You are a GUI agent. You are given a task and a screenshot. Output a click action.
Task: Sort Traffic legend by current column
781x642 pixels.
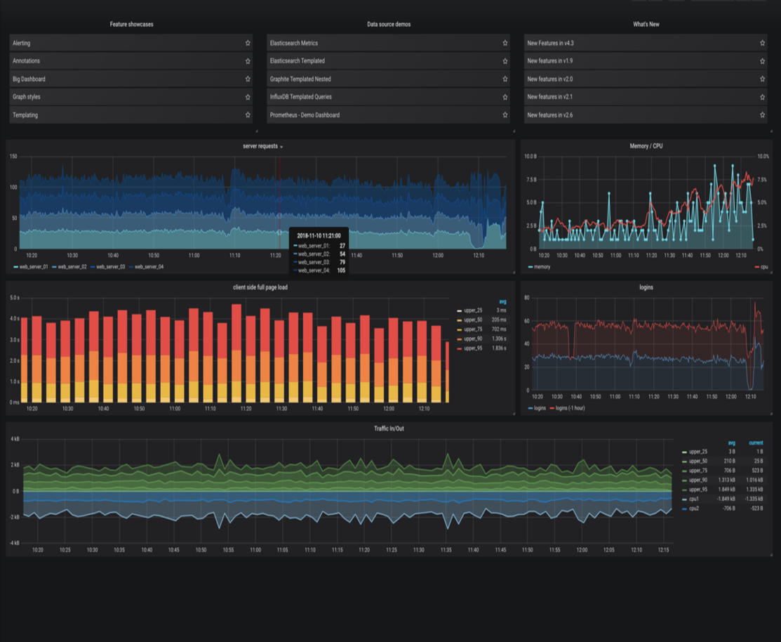coord(755,443)
